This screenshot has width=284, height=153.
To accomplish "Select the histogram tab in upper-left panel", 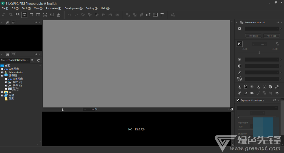I will pos(13,22).
